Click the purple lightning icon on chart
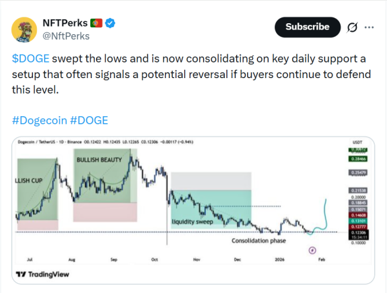The height and width of the screenshot is (293, 387). pyautogui.click(x=312, y=250)
